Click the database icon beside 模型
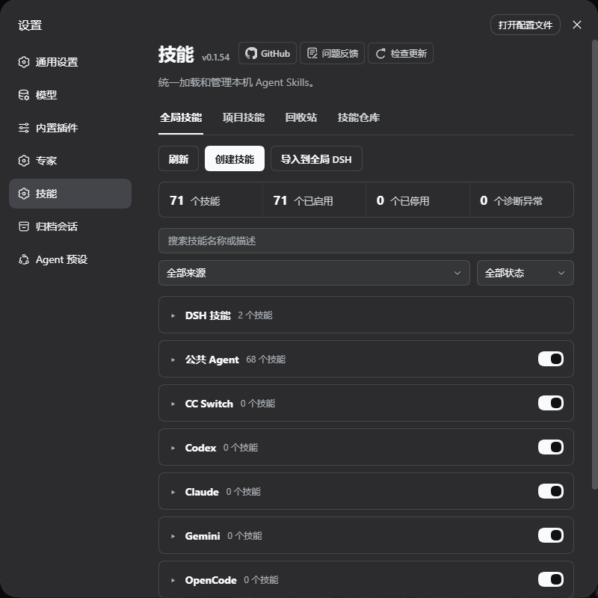Screen dimensions: 598x598 tap(24, 95)
